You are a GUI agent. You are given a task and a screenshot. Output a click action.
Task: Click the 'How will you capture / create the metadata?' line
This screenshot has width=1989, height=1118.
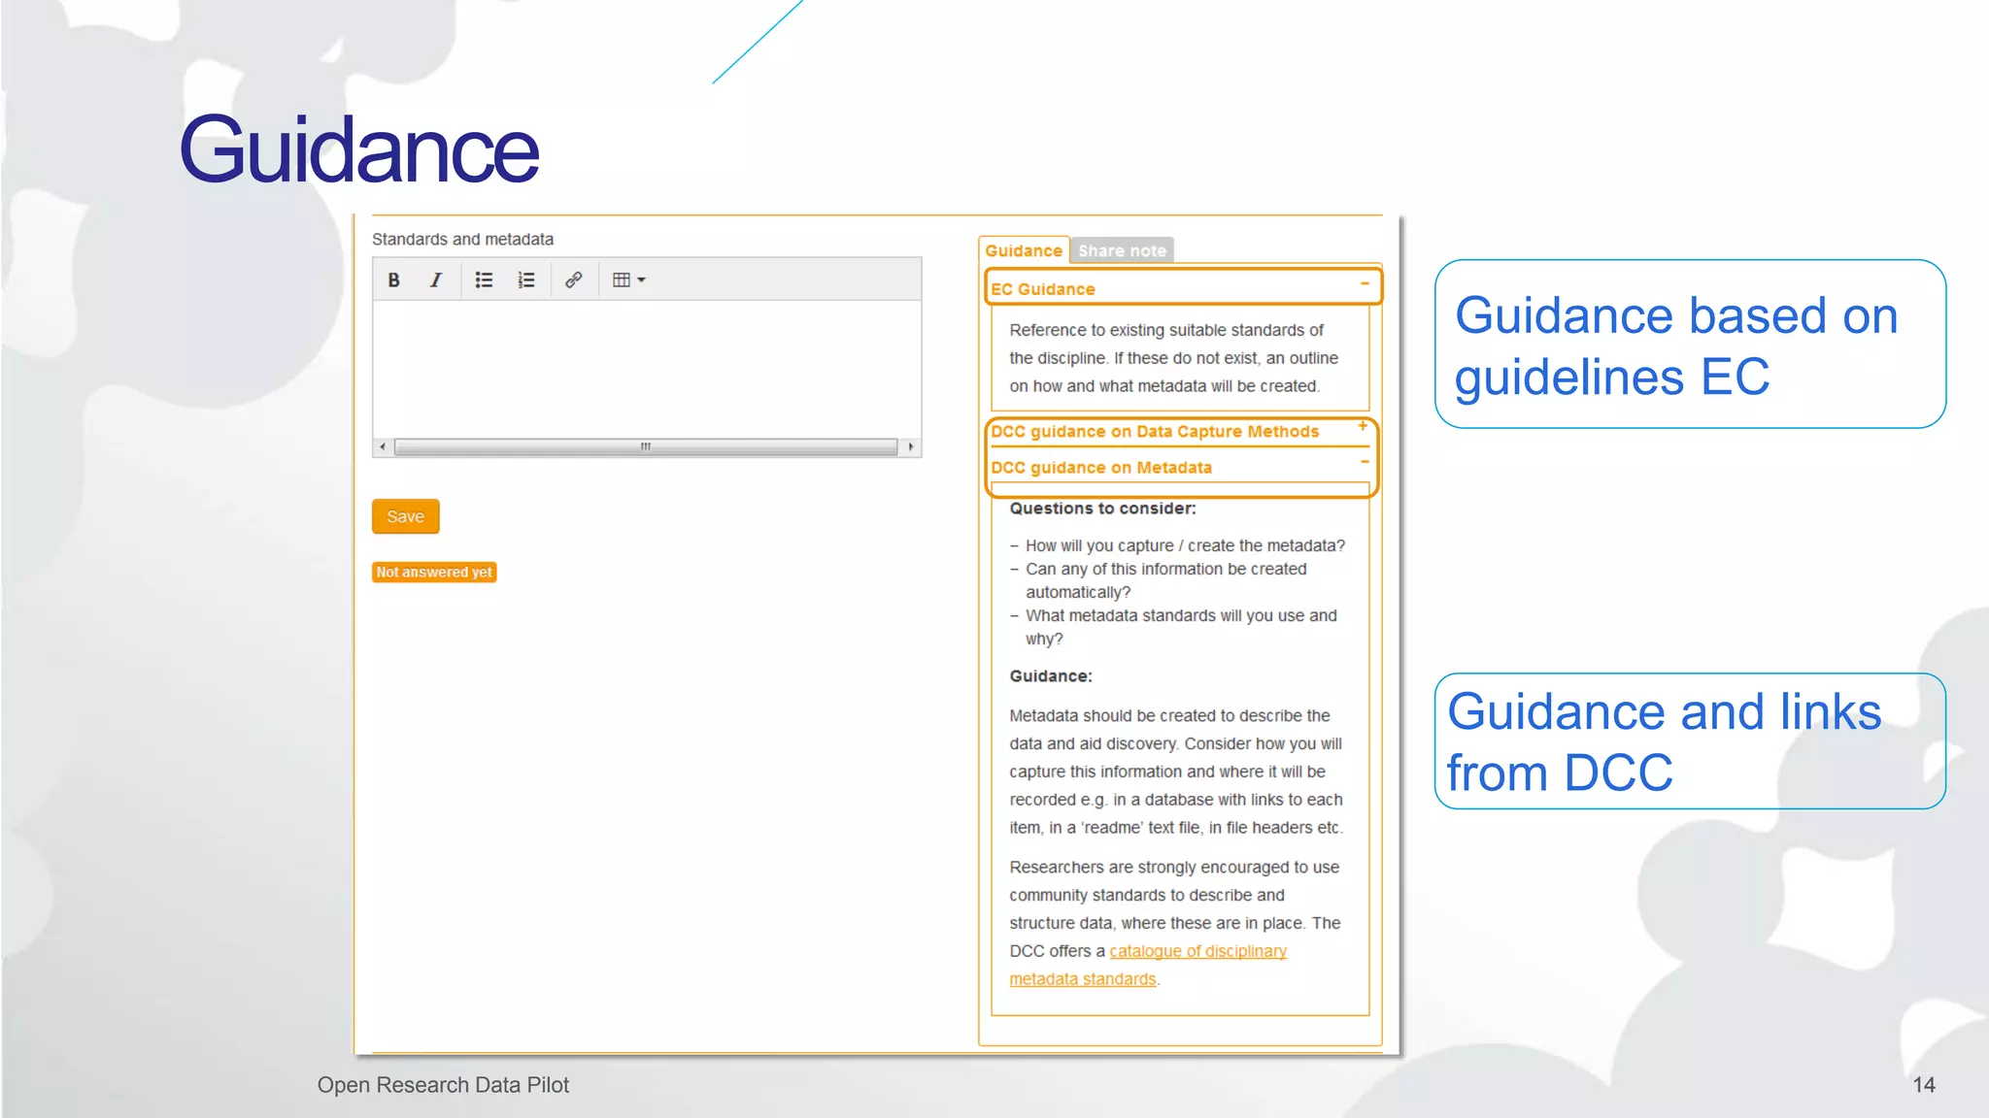[1185, 546]
